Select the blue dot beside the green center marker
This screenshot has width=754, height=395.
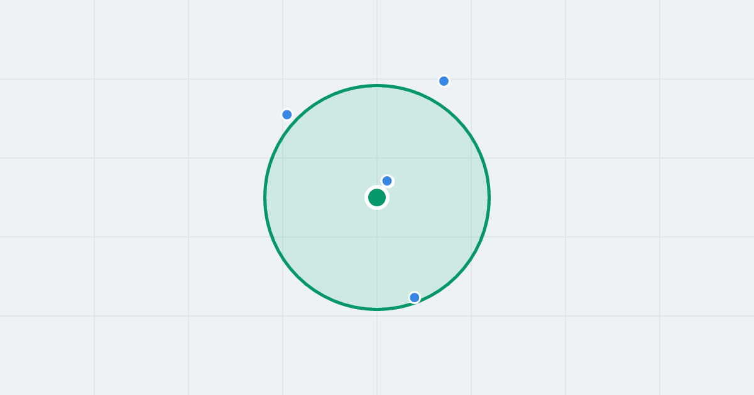point(387,181)
